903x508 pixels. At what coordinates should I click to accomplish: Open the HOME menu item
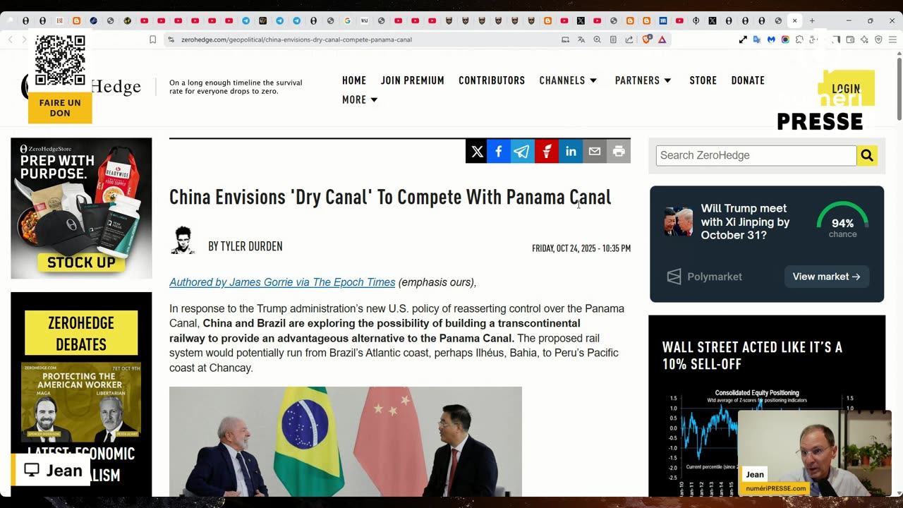point(354,80)
